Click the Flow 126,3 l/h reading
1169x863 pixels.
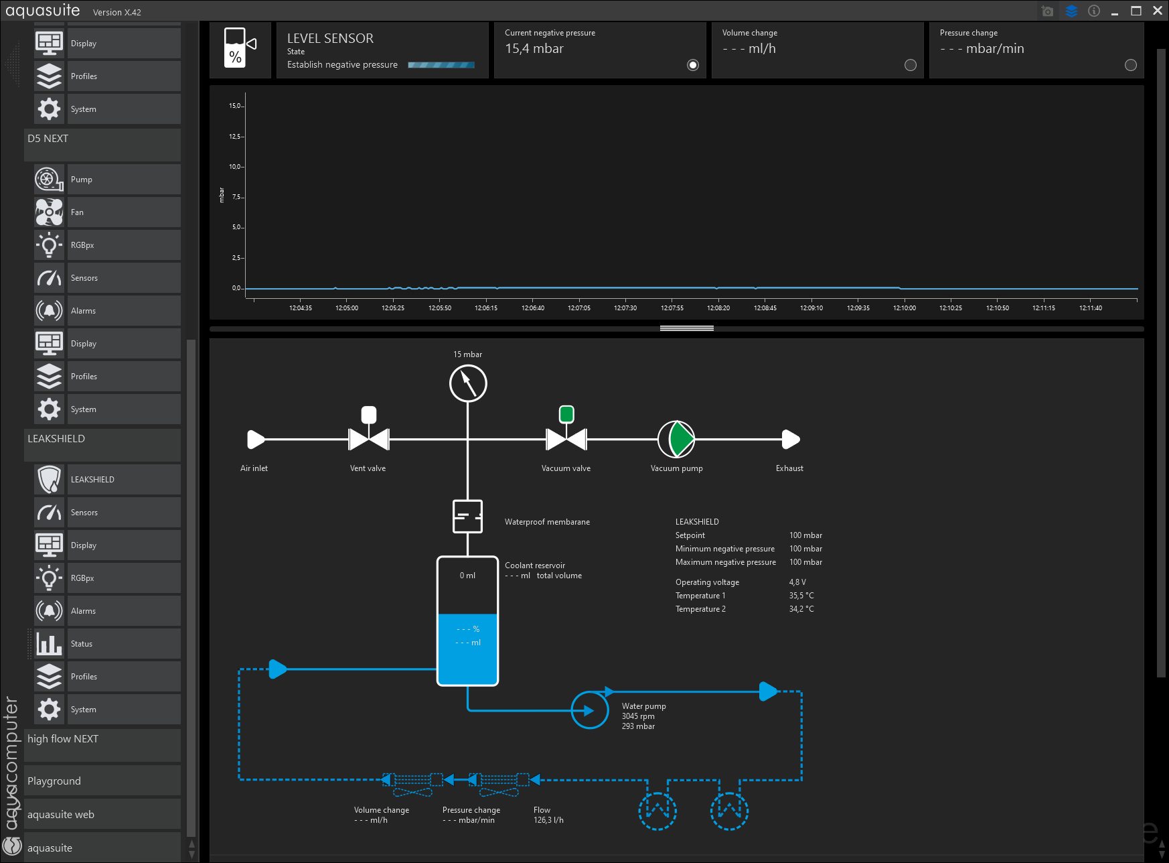coord(548,820)
